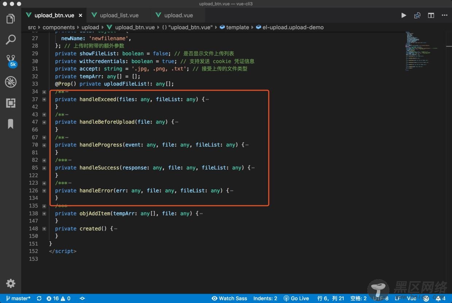
Task: Click the components breadcrumb
Action: (59, 27)
